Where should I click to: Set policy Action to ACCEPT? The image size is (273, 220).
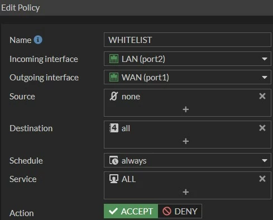(x=131, y=211)
